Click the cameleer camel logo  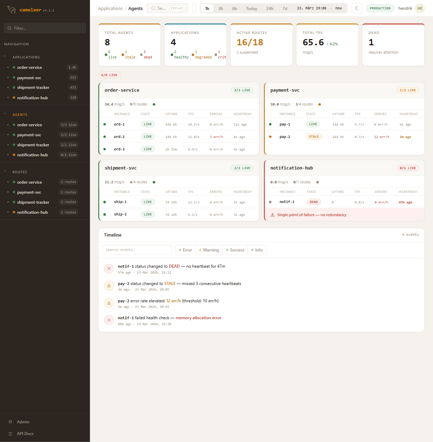(11, 10)
